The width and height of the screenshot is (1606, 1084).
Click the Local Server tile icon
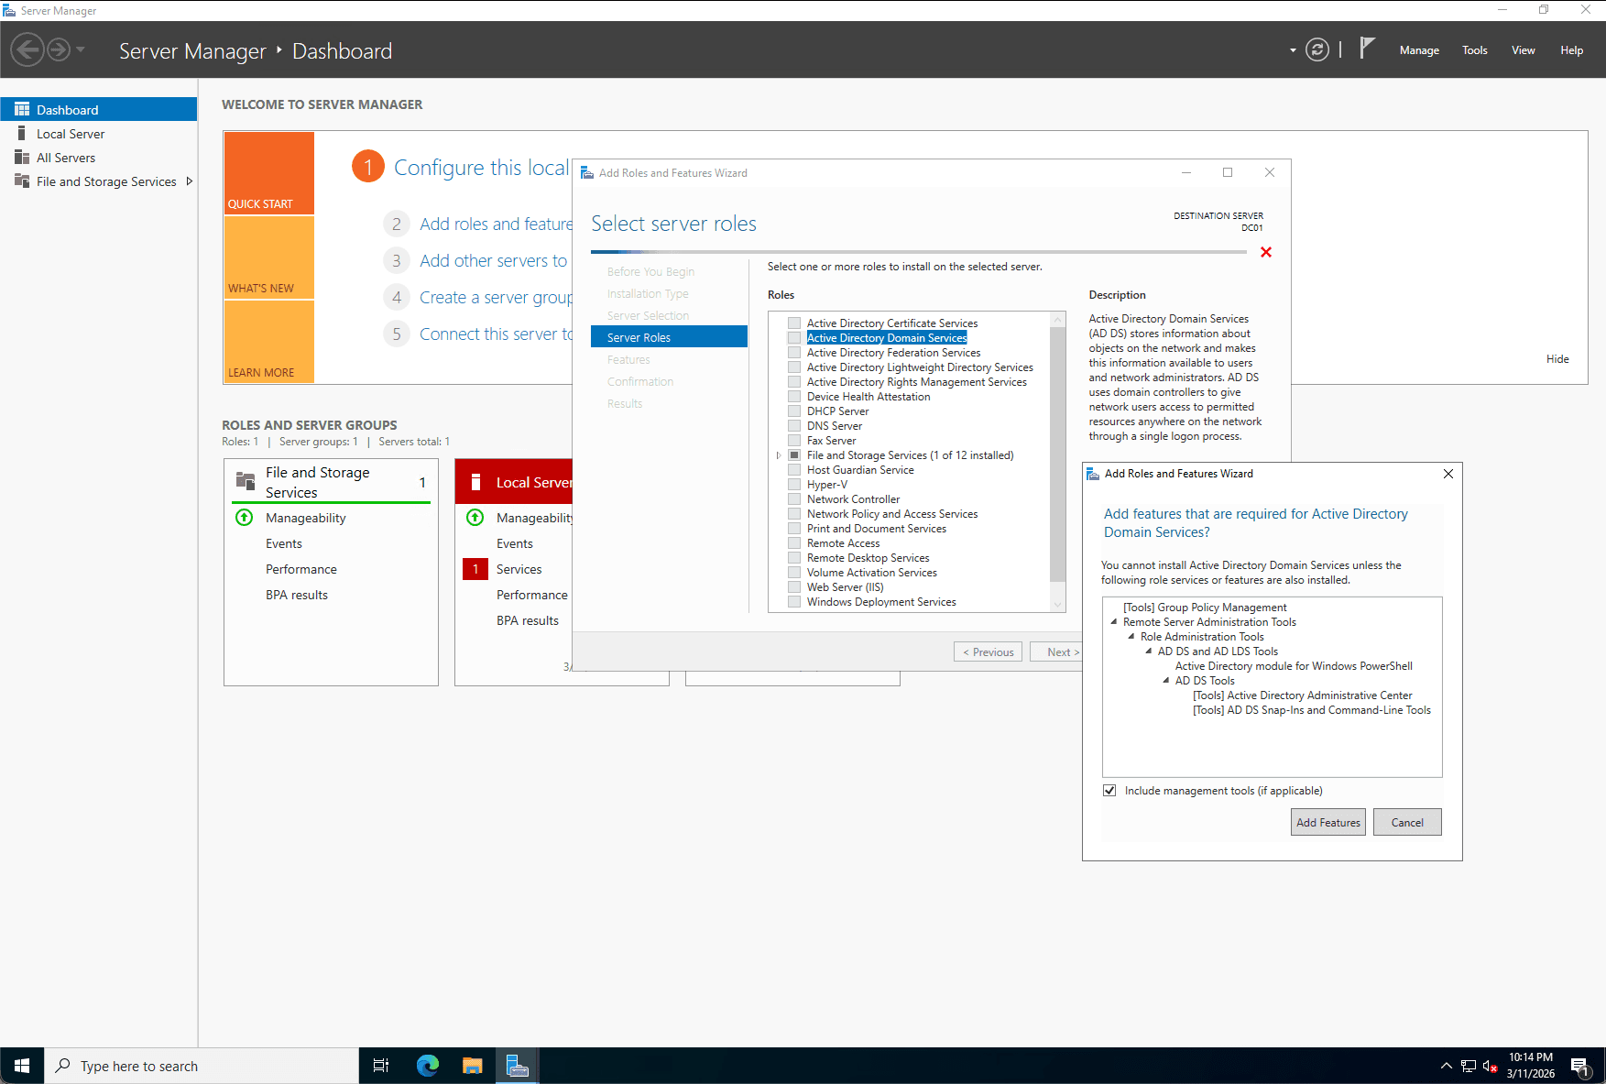click(x=475, y=482)
